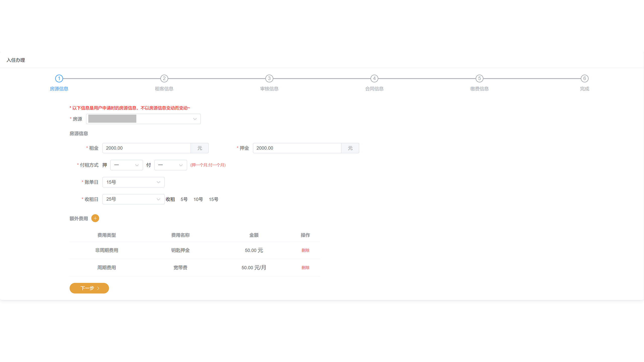
Task: Click step 2 circle 租客信息
Action: 164,78
